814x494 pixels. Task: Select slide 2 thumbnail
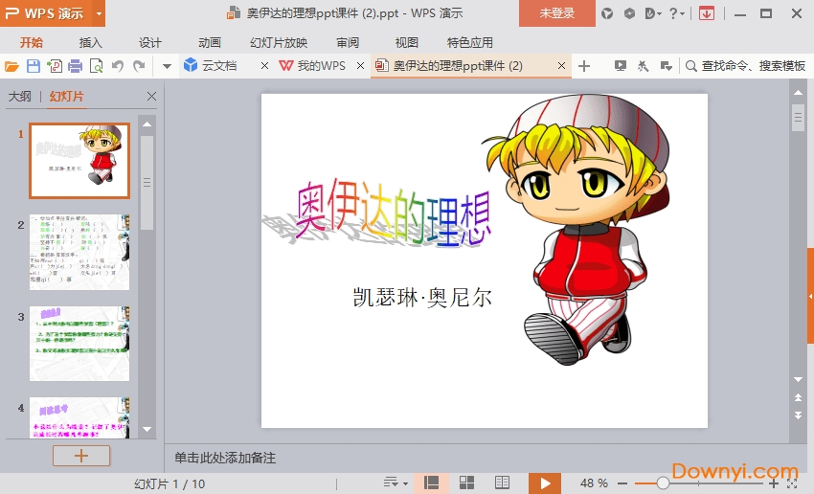[79, 252]
